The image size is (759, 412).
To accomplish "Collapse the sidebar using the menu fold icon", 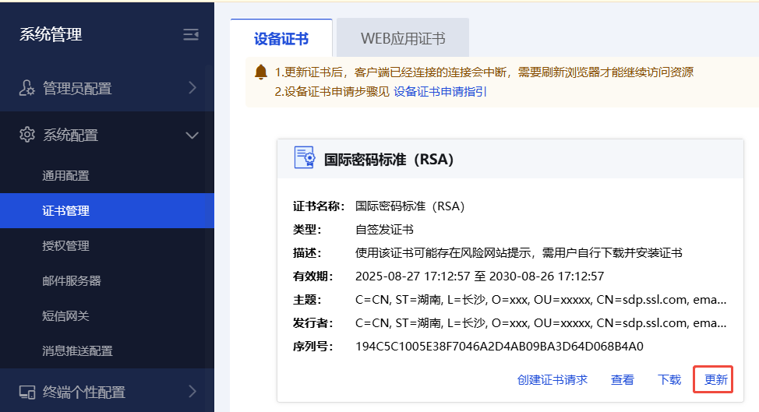I will coord(191,34).
